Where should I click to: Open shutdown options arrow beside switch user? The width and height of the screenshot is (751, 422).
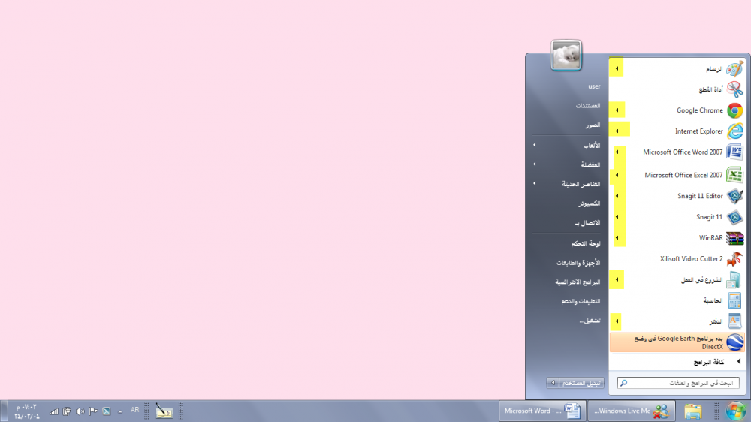pos(553,383)
